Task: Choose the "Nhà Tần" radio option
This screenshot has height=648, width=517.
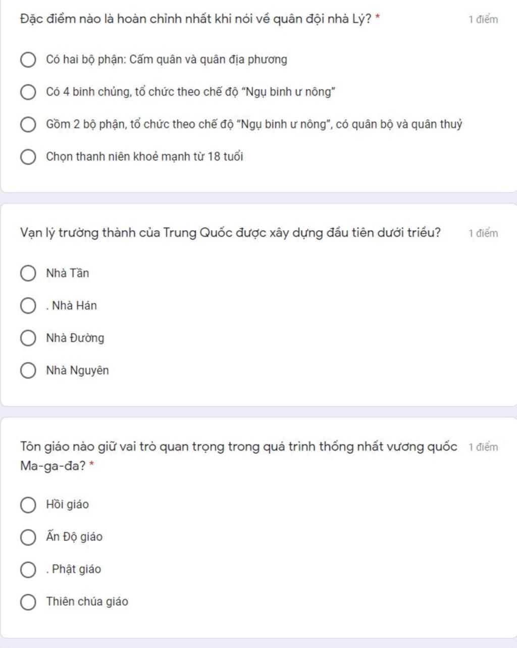Action: click(28, 273)
